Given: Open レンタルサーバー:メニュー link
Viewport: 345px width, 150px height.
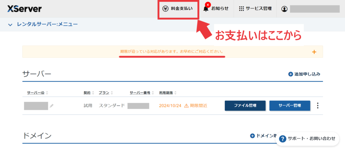Looking at the screenshot, I should pos(47,24).
